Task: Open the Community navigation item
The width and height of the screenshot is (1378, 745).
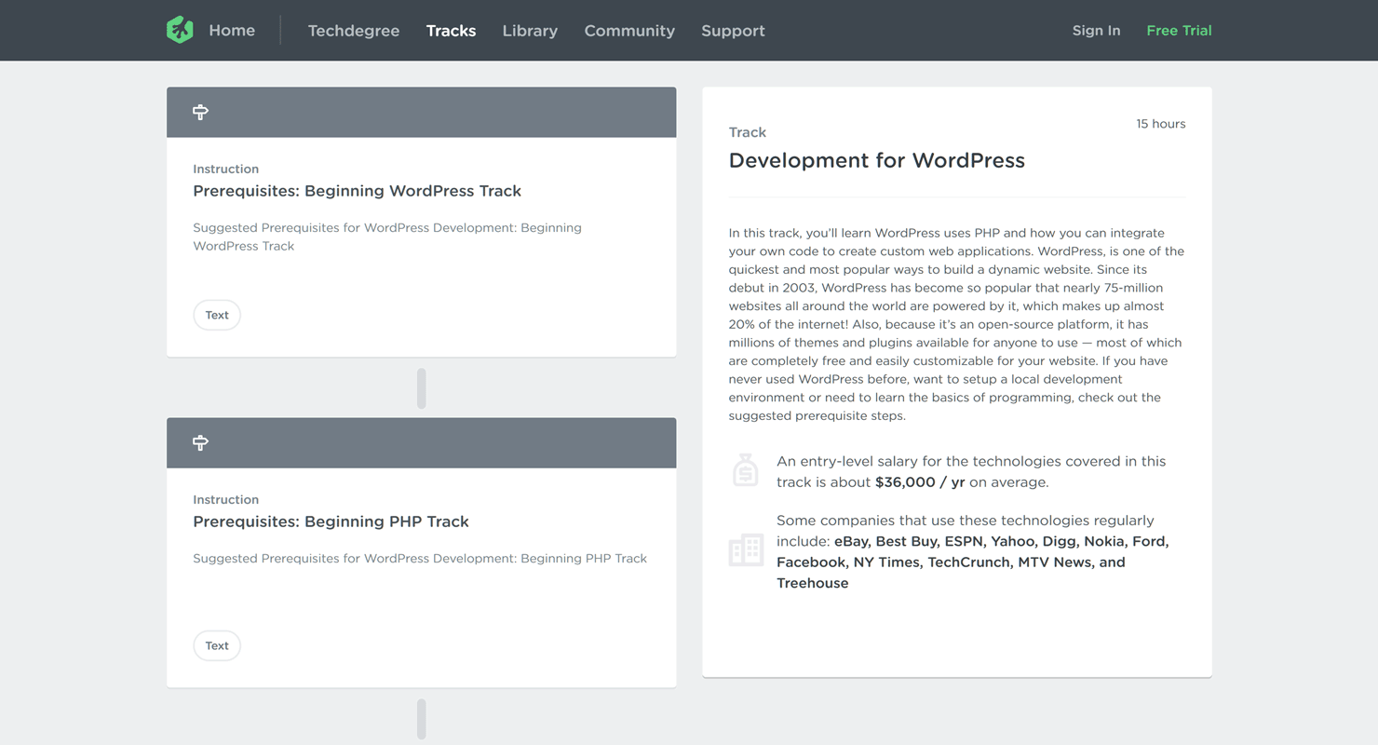Action: click(x=629, y=31)
